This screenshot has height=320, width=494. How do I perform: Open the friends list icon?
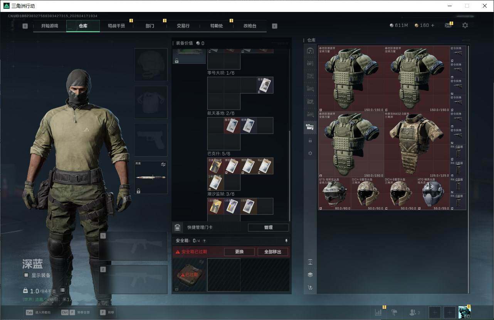pos(415,312)
